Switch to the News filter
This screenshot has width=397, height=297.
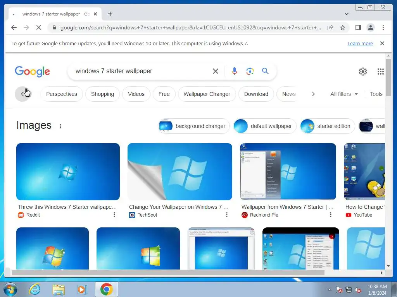(x=289, y=94)
